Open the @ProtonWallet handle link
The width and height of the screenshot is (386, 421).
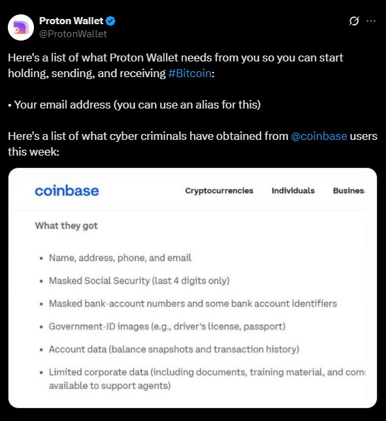(73, 34)
